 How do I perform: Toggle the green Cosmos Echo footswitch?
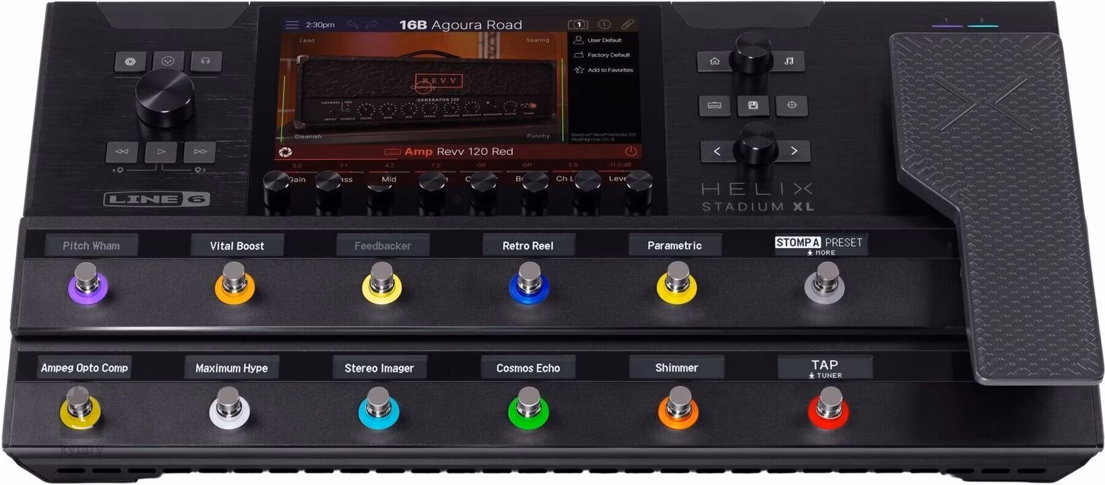click(528, 406)
